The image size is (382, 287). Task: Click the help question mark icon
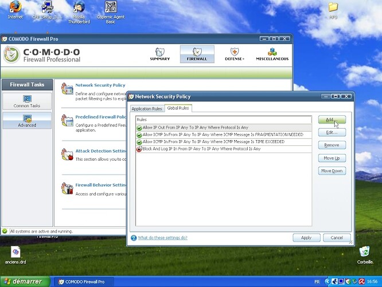[134, 238]
